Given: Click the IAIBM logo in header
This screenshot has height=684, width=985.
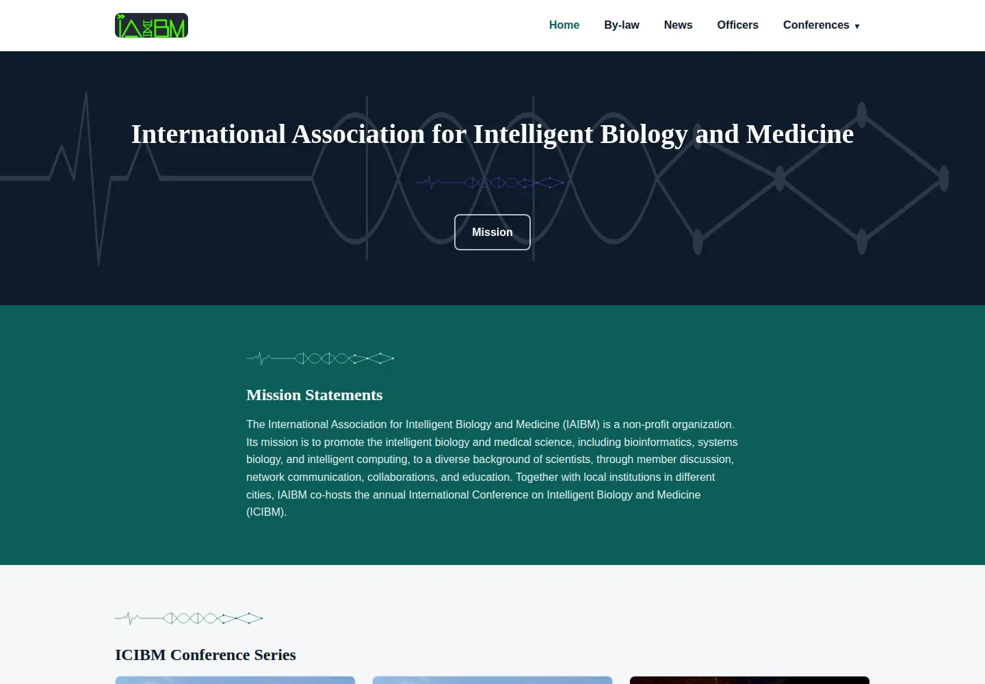Looking at the screenshot, I should coord(151,25).
